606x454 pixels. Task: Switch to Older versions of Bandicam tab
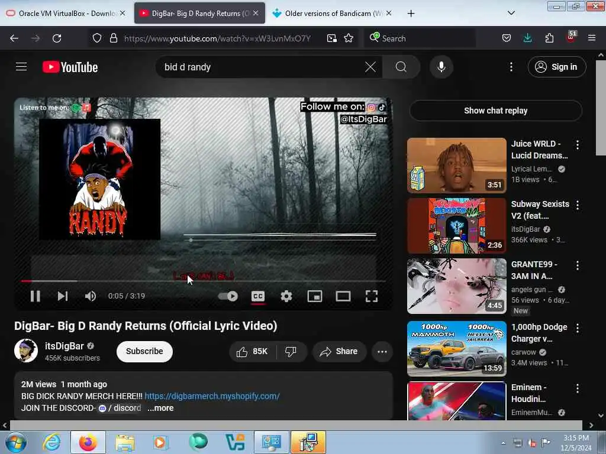(x=331, y=13)
